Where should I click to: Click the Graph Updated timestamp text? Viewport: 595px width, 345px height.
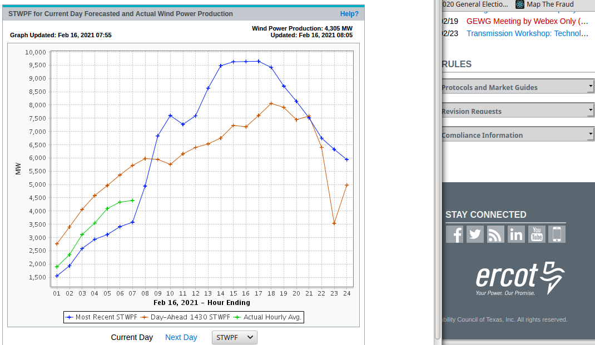click(x=61, y=35)
